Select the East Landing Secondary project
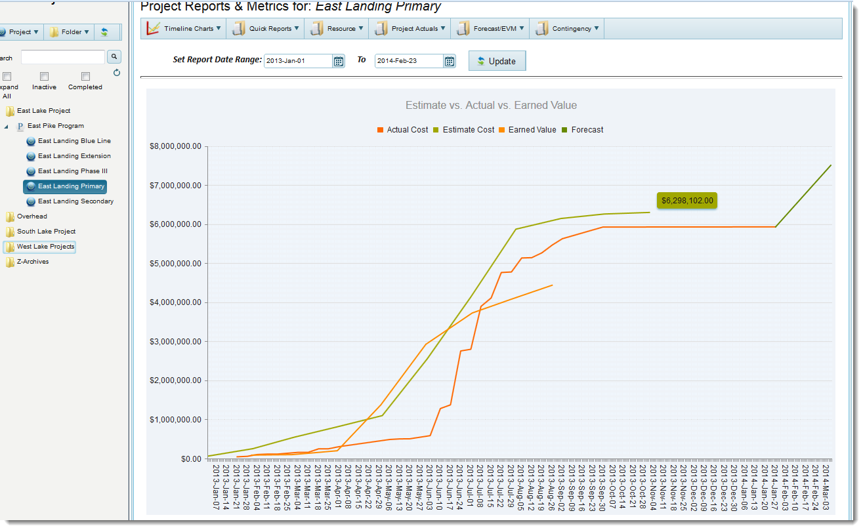The width and height of the screenshot is (863, 530). coord(74,201)
